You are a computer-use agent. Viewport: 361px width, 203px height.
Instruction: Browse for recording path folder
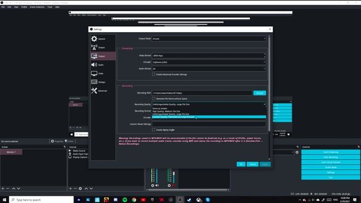[259, 93]
